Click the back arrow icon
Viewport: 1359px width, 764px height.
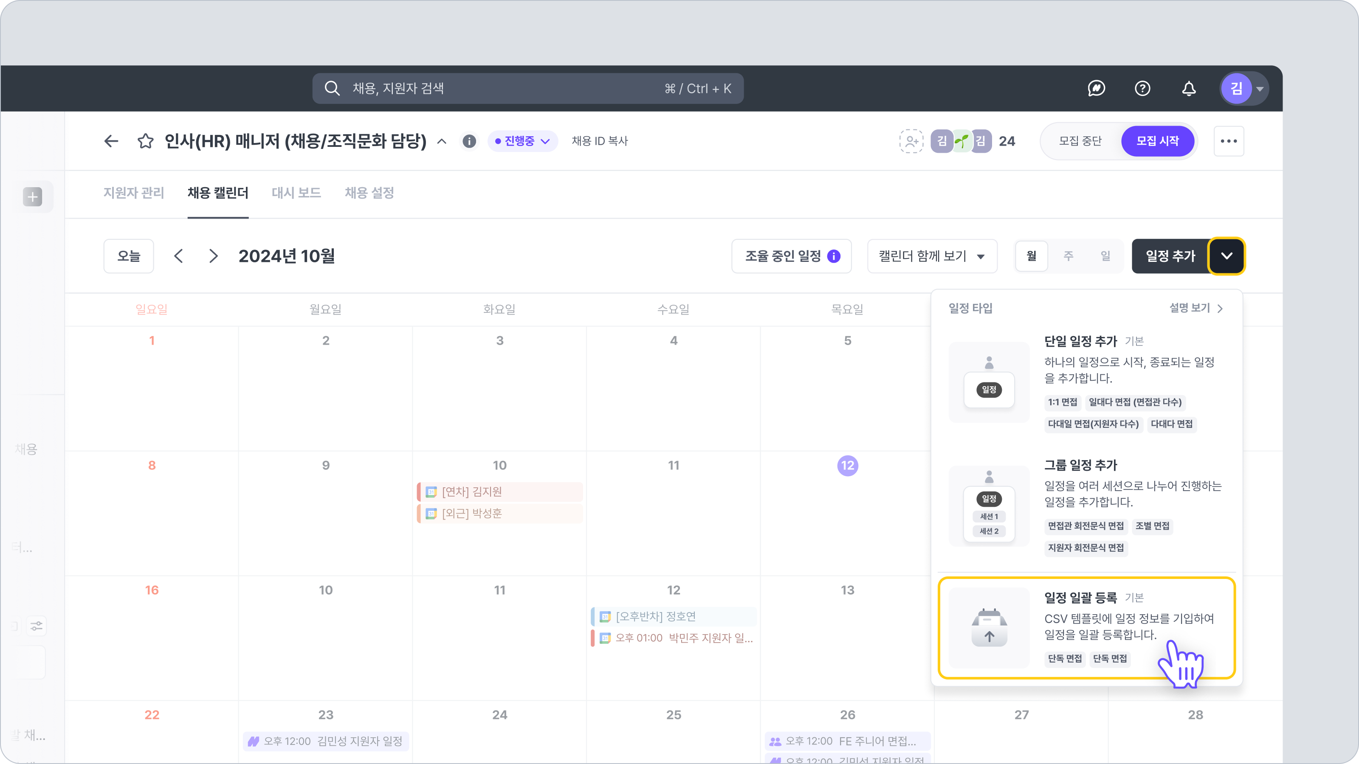pos(111,141)
